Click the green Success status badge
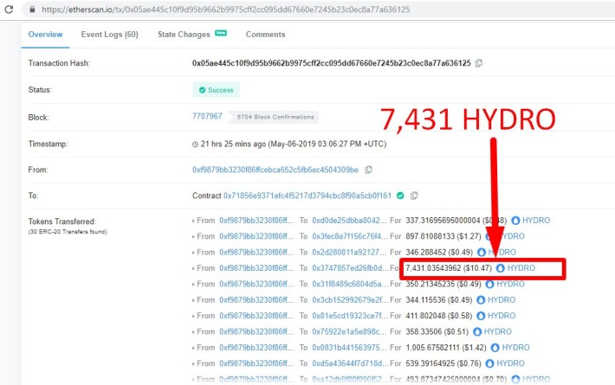615x385 pixels. tap(216, 90)
